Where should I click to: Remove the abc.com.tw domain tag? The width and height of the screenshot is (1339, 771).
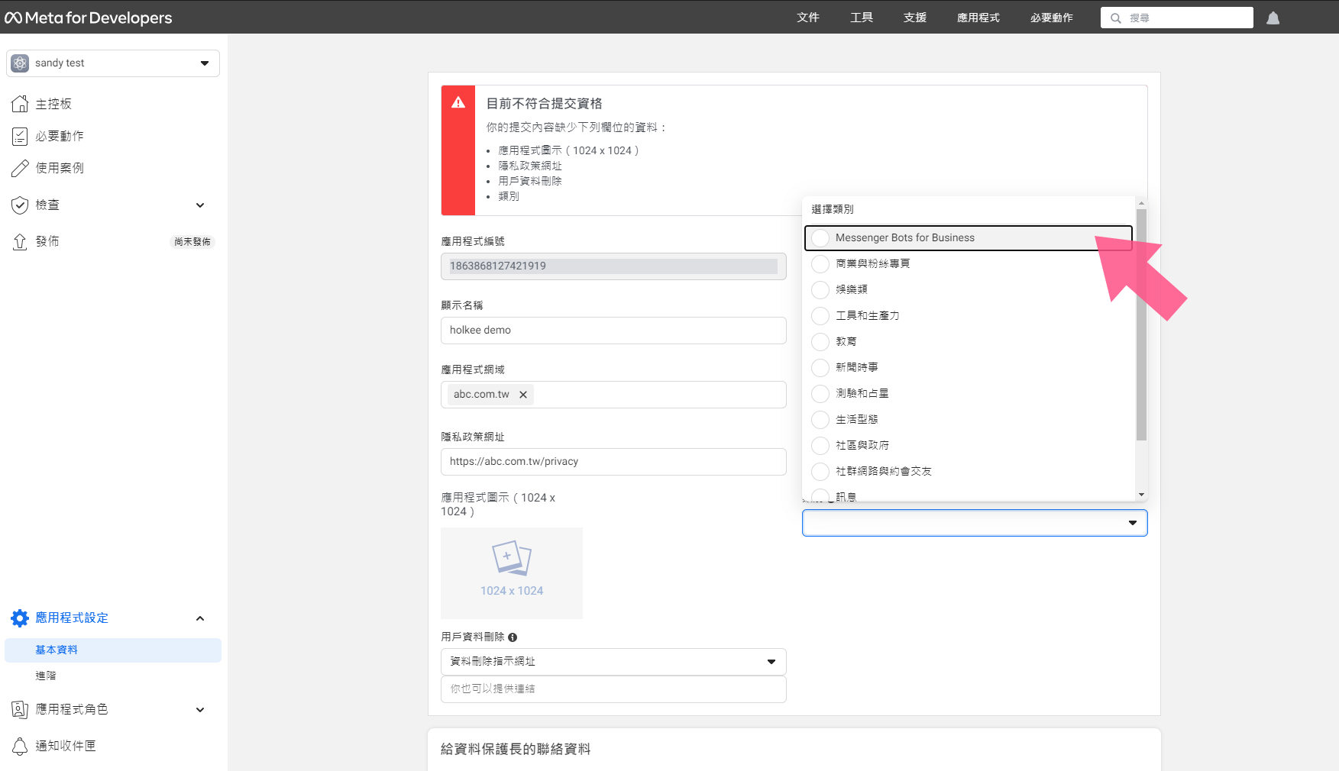coord(523,395)
